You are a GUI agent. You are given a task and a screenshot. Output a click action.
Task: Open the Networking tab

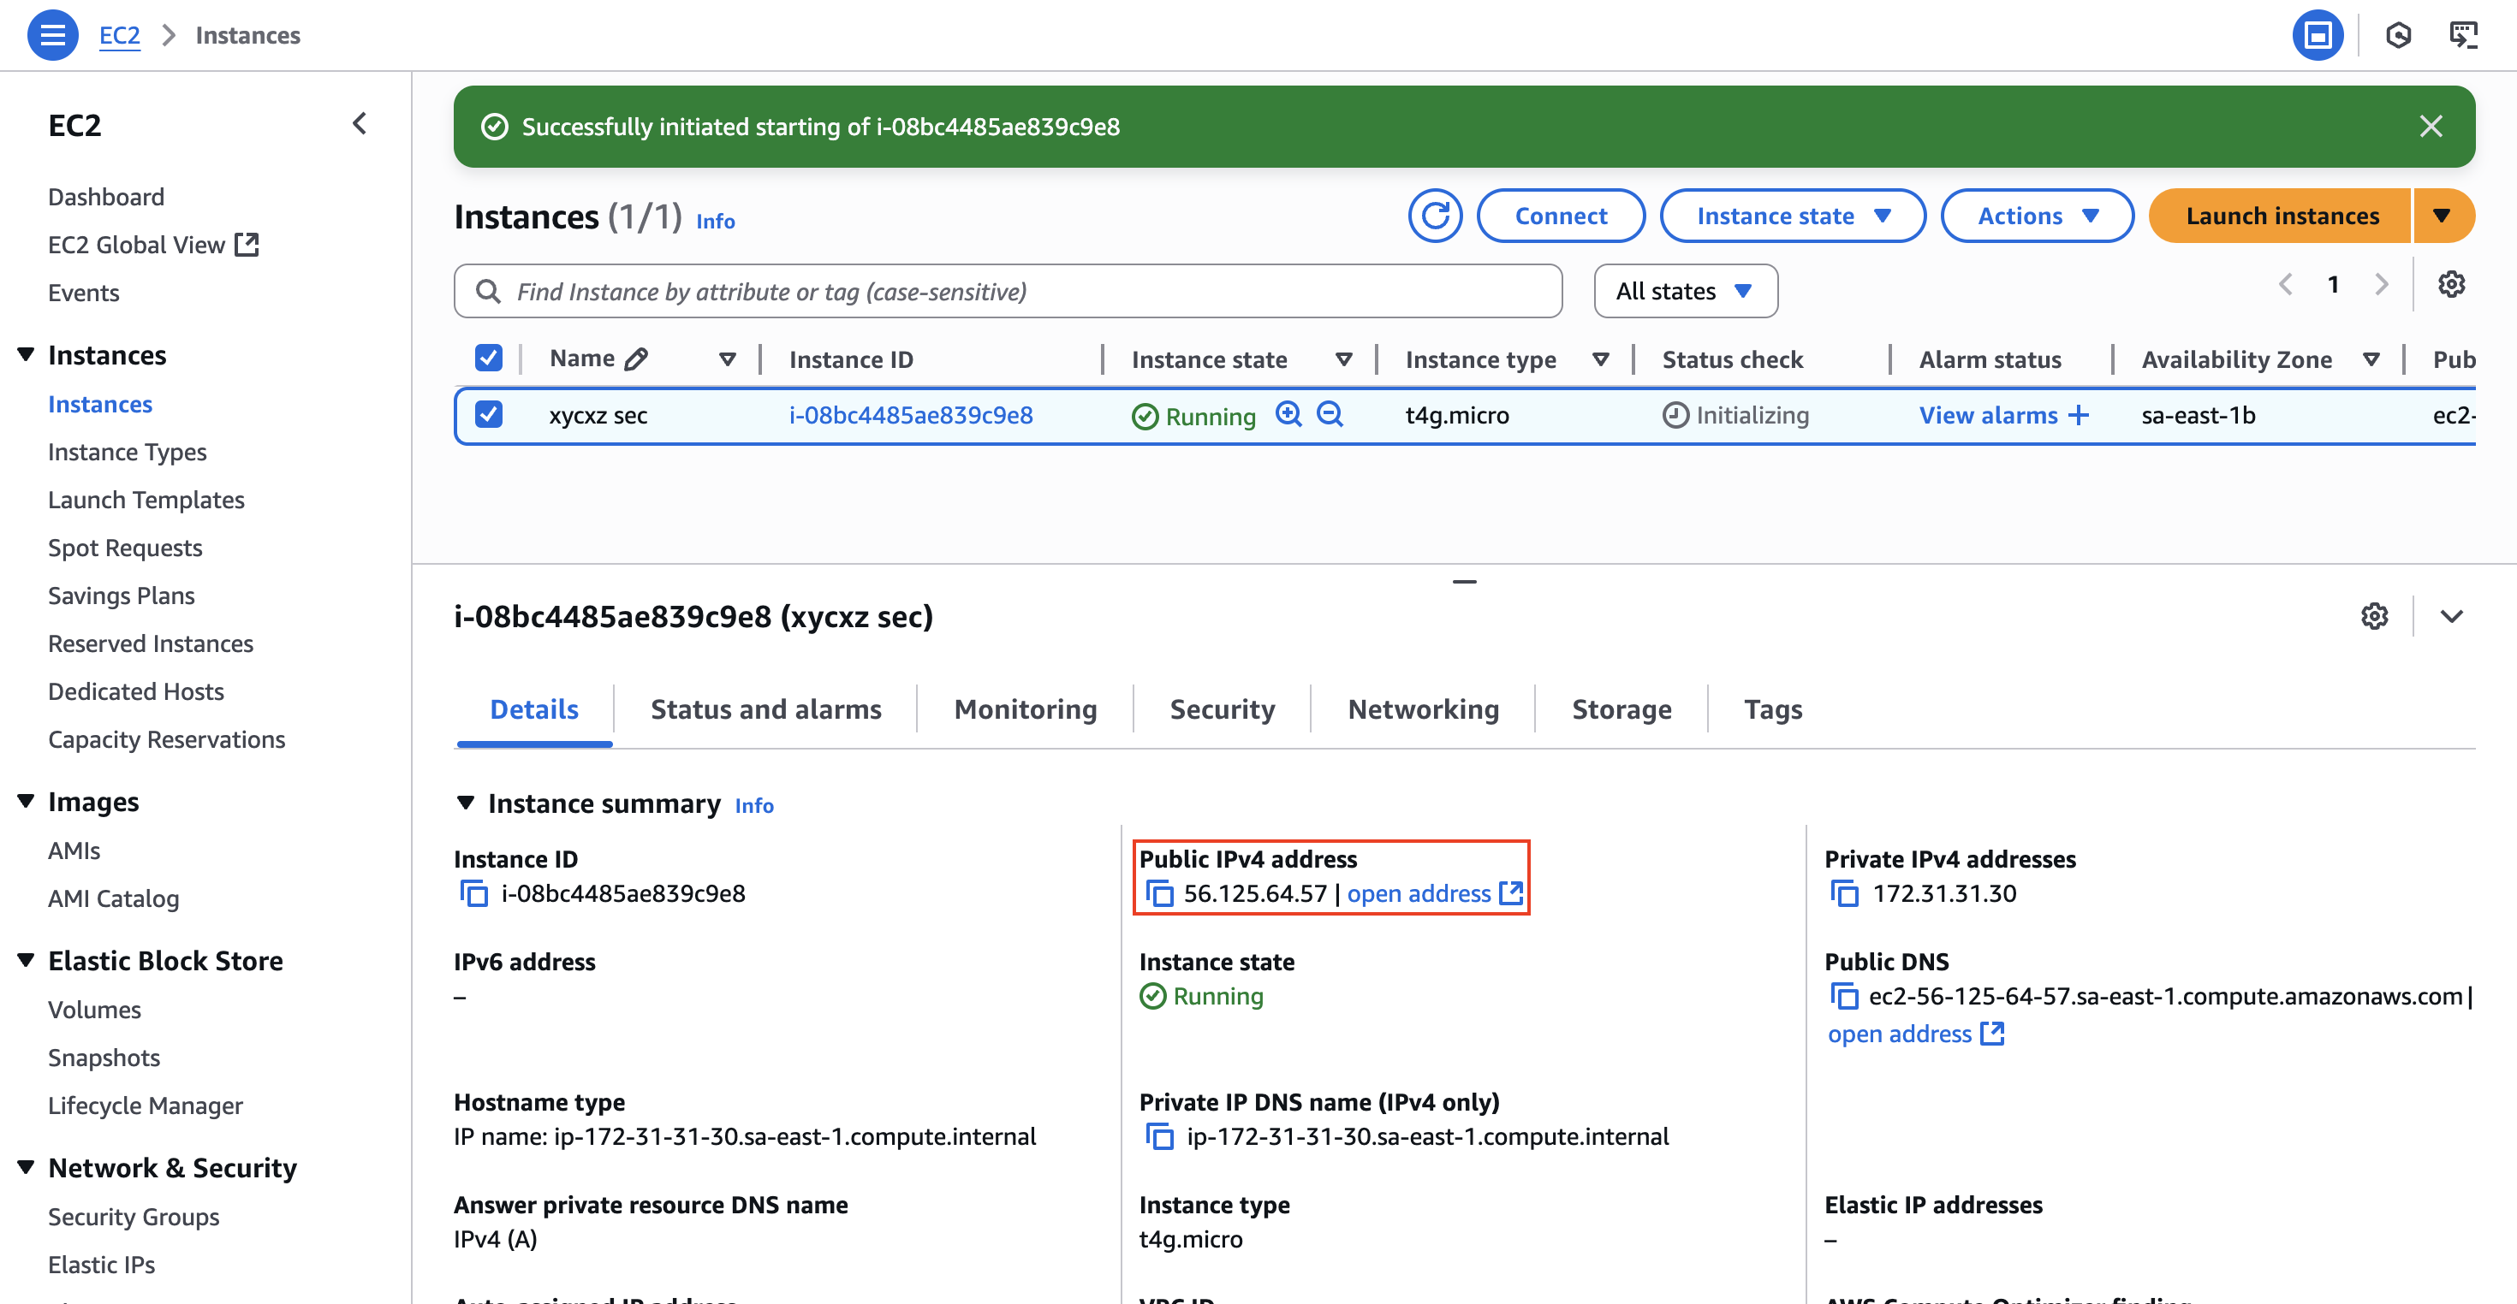[1423, 709]
